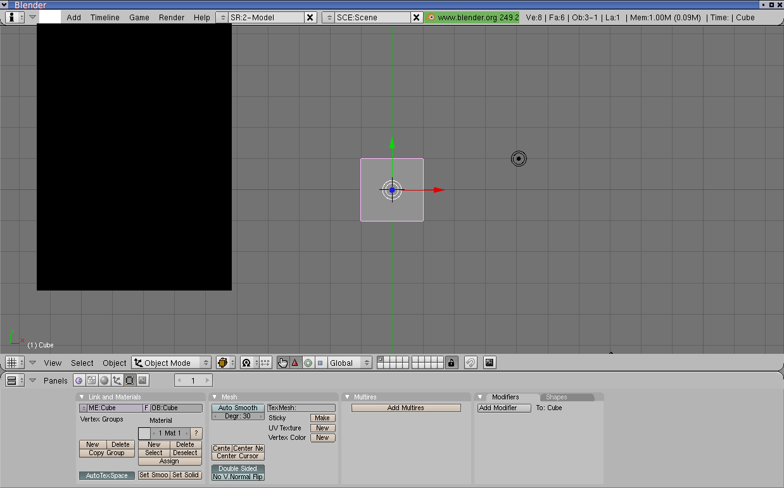The height and width of the screenshot is (488, 784).
Task: Open the 3D view View menu
Action: pos(53,363)
